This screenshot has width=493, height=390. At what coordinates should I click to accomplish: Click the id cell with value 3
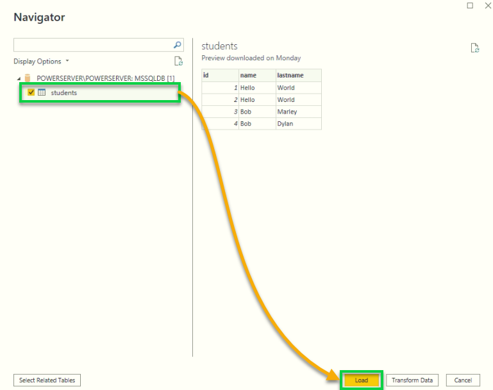[220, 112]
